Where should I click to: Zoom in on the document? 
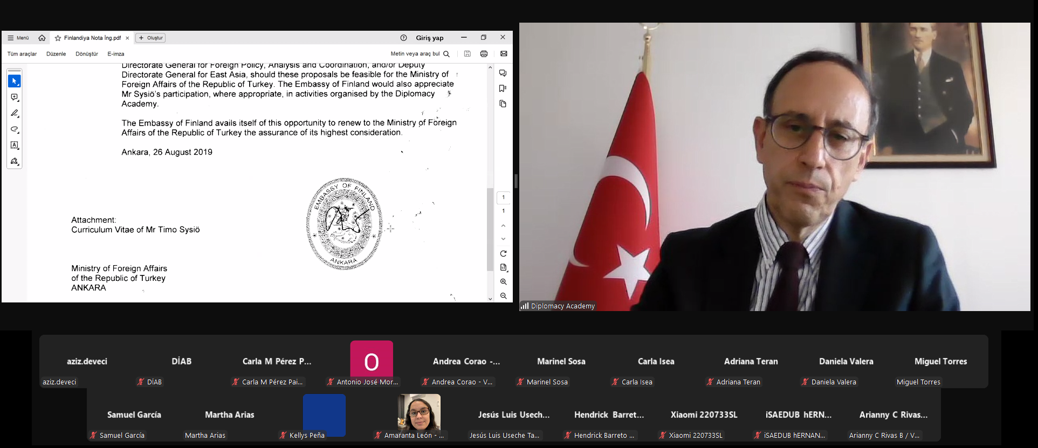(x=503, y=282)
